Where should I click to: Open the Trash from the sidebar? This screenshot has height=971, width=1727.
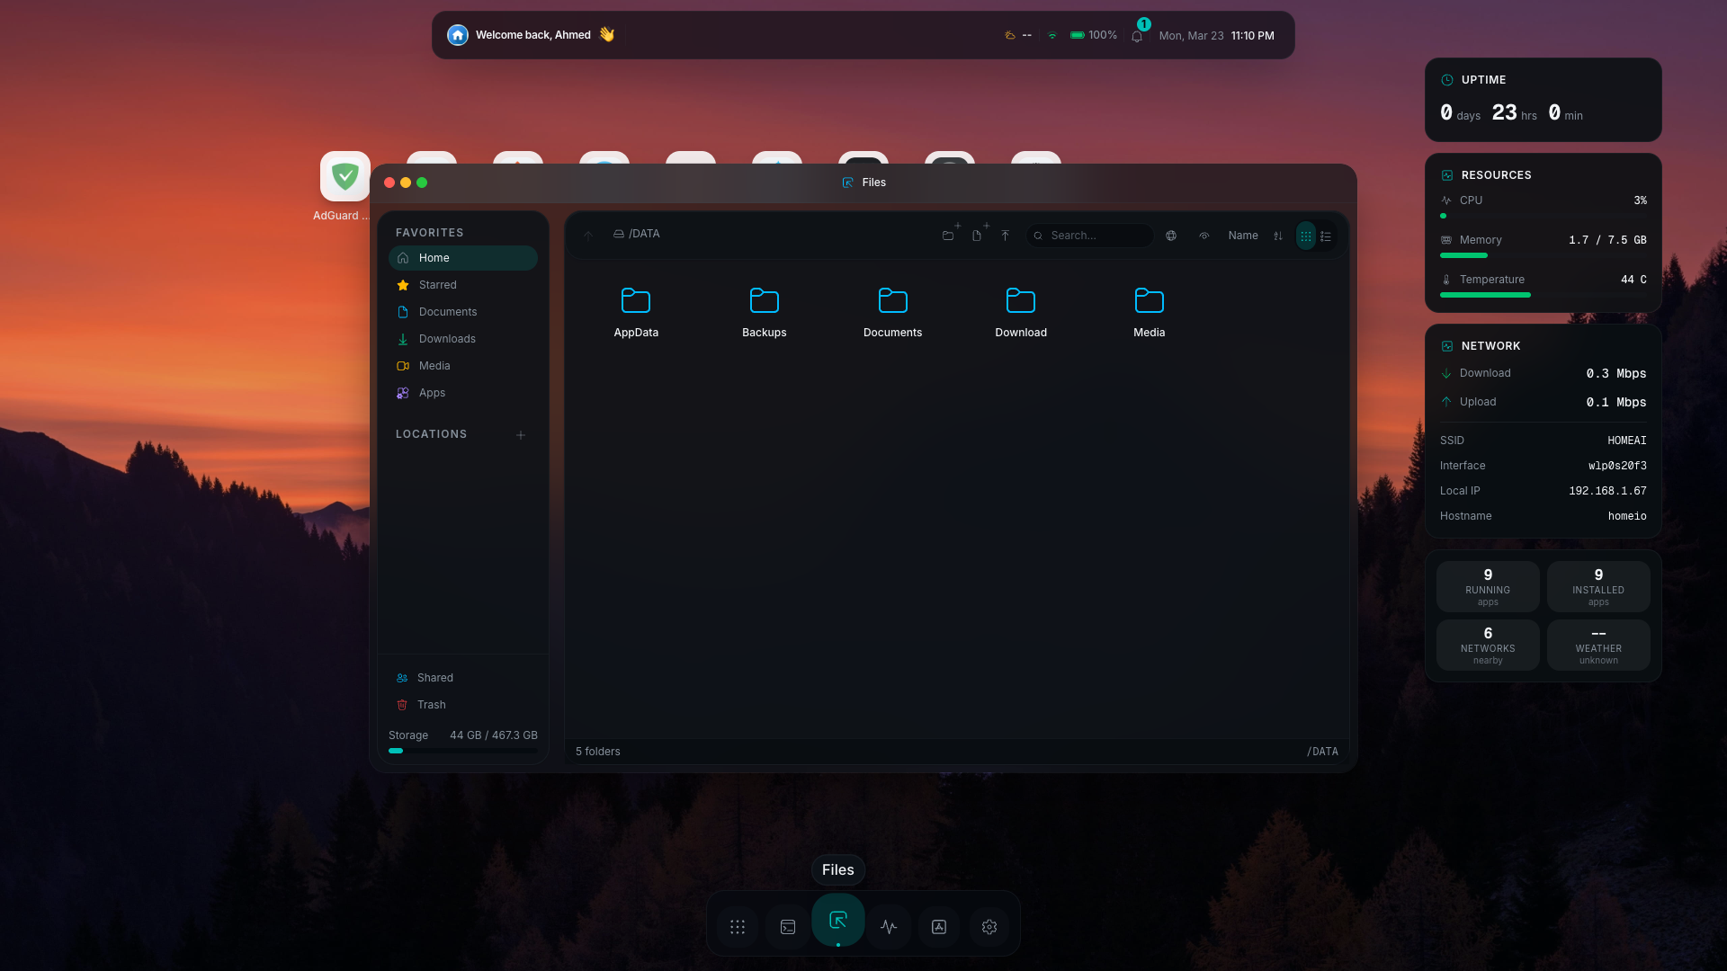432,705
